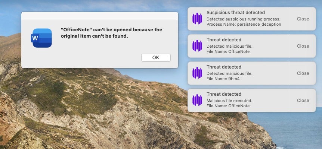Click the OfficeNote can't be opened message text

(111, 33)
